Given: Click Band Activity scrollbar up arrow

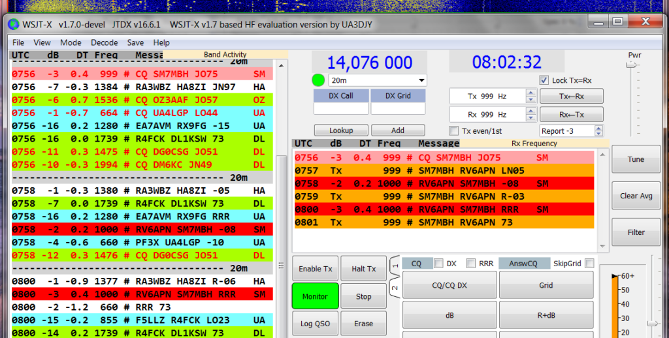Looking at the screenshot, I should pos(281,66).
